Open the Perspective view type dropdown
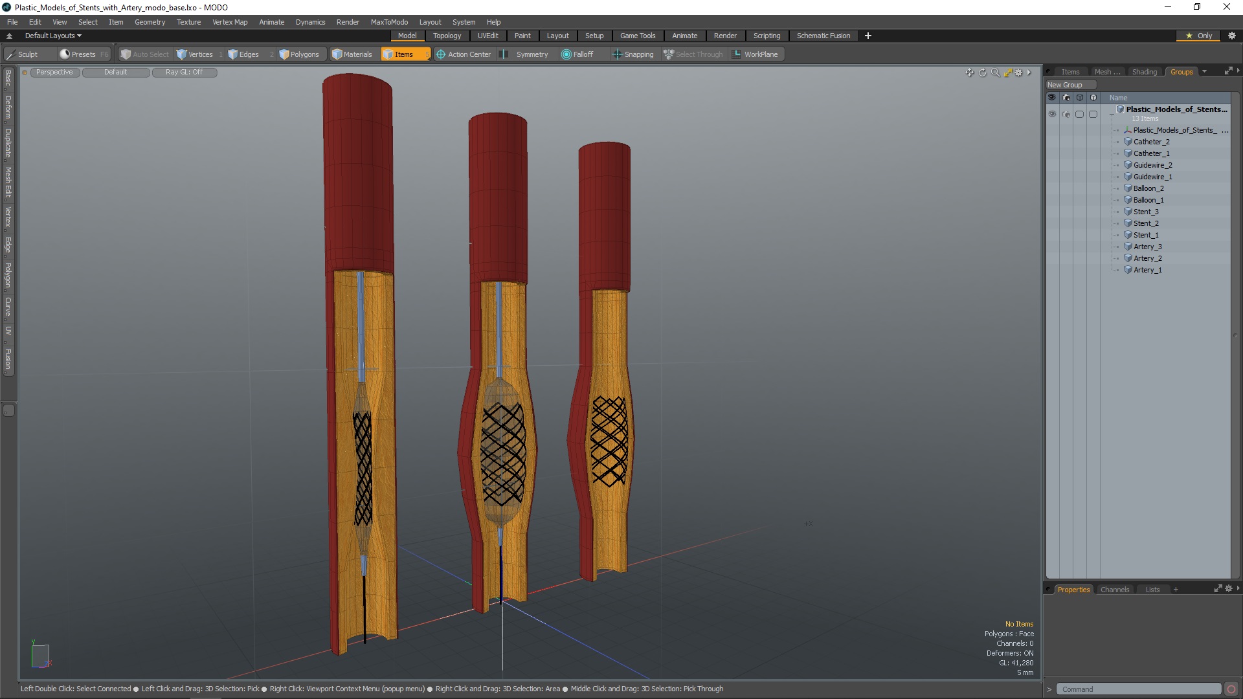Image resolution: width=1243 pixels, height=699 pixels. [54, 72]
